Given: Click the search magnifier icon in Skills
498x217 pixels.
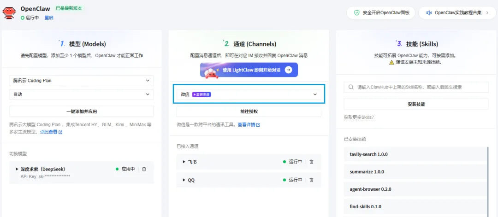Looking at the screenshot, I should [351, 87].
